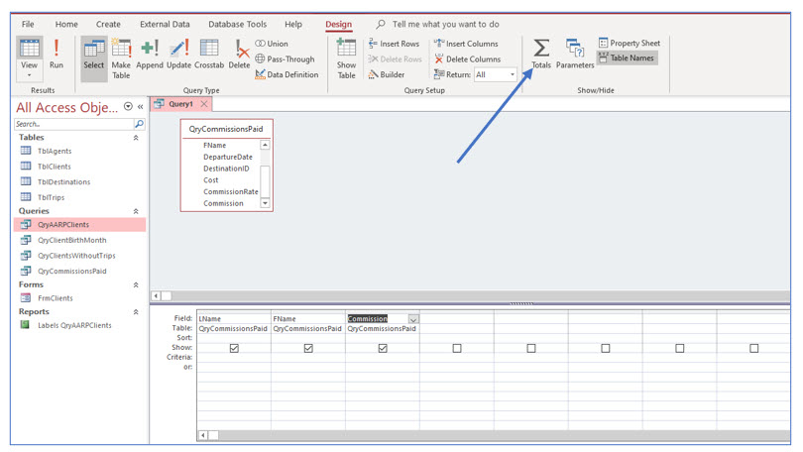Run the query with the Run icon

pos(57,54)
